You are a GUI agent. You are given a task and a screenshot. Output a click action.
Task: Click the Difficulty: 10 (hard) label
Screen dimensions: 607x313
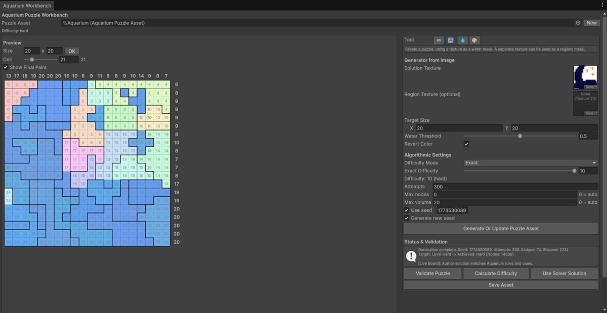click(425, 178)
